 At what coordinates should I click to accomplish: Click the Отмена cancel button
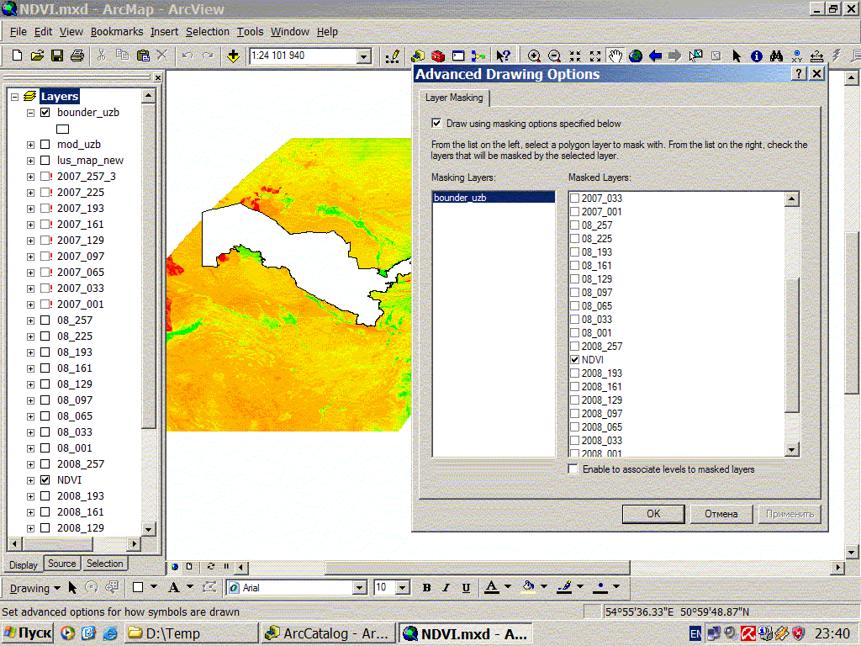721,513
